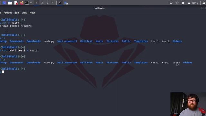Screen dimensions: 206x116
Task: Click test2 in the listing containing test3
Action: (165, 63)
